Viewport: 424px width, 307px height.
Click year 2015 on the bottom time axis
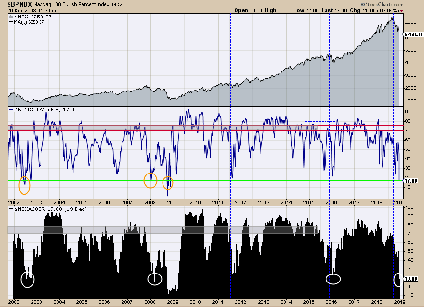click(x=309, y=302)
